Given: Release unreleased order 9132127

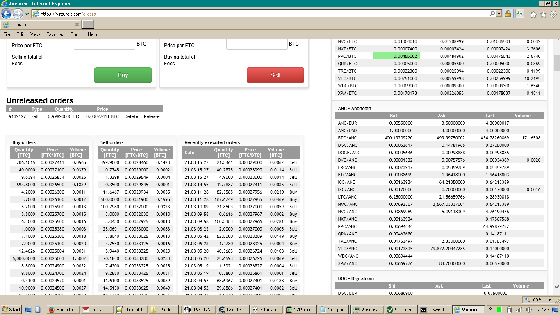Looking at the screenshot, I should pyautogui.click(x=152, y=116).
